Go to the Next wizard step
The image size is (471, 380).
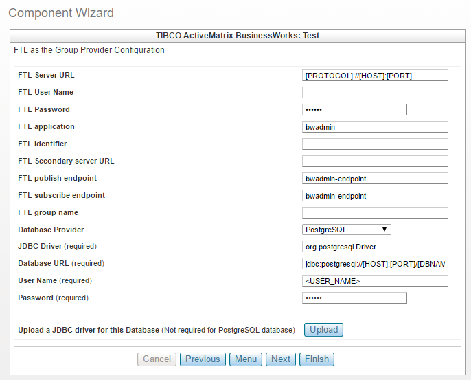[x=281, y=359]
